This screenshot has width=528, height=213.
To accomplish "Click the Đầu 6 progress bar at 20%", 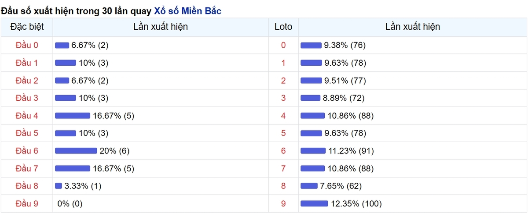I will click(76, 151).
